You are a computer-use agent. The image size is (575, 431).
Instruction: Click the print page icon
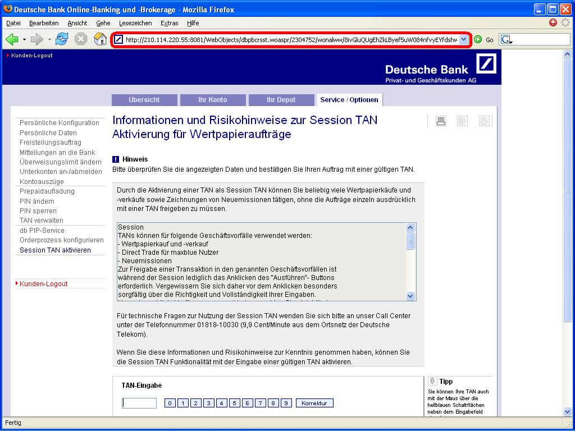pyautogui.click(x=441, y=121)
